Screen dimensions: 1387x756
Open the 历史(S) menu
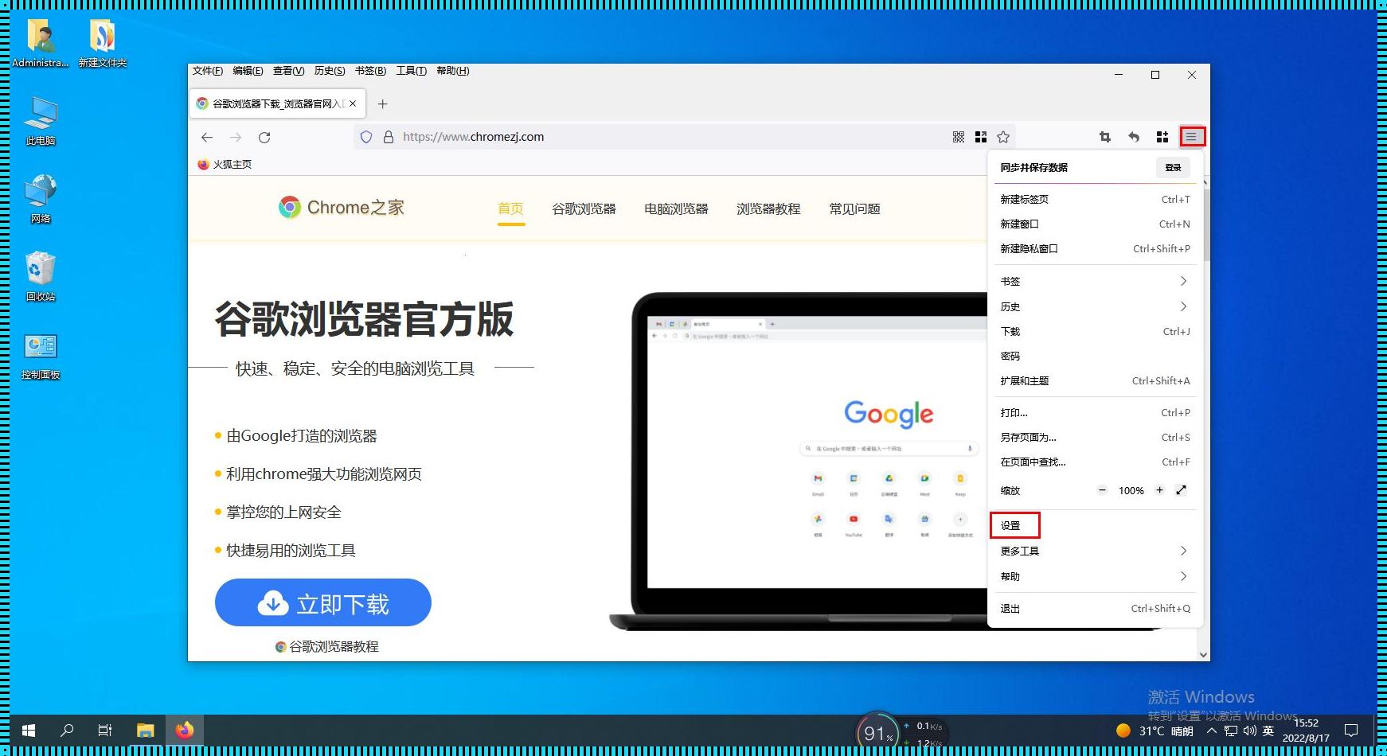[330, 71]
